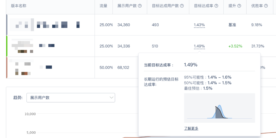Click help icon beside 展示用户数 header
The width and height of the screenshot is (276, 138).
pos(140,6)
